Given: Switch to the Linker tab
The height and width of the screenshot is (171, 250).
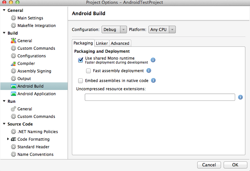Looking at the screenshot, I should click(x=102, y=43).
